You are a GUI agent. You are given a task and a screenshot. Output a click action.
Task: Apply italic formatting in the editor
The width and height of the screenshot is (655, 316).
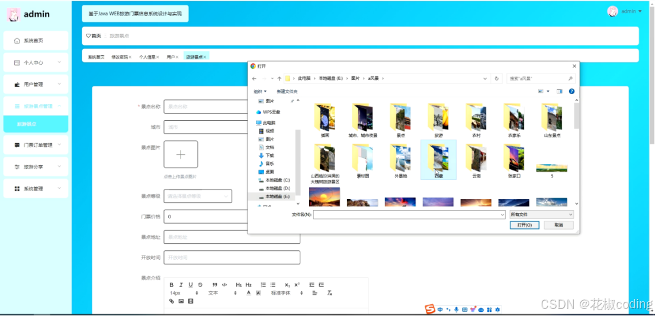pos(181,285)
